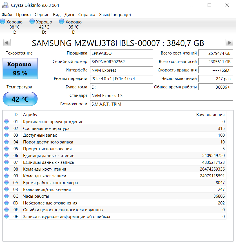Viewport: 236px width, 244px height.
Task: Select row Критическое предупреждение
Action: (115, 121)
